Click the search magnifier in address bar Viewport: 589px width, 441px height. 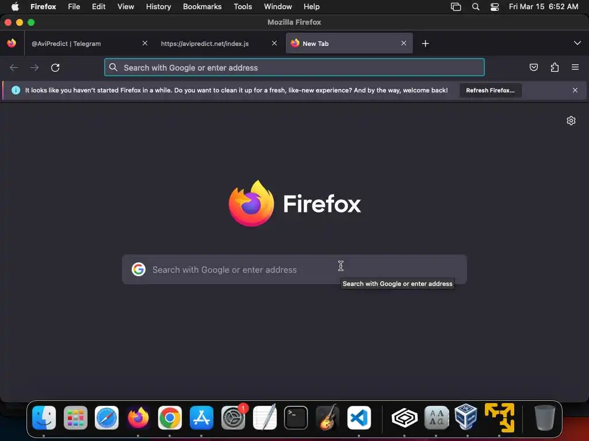point(113,67)
